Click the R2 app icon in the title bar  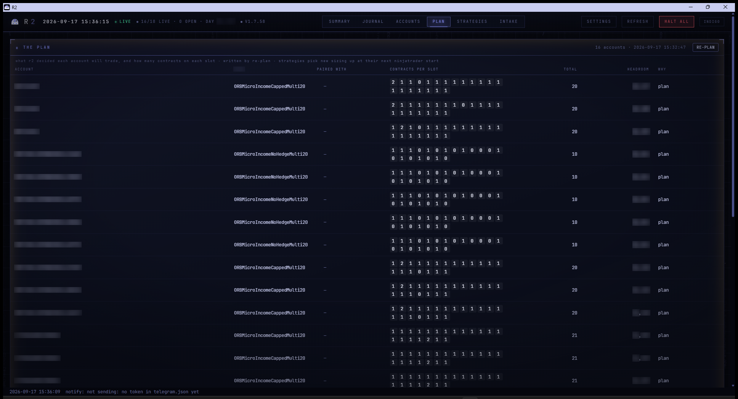pyautogui.click(x=7, y=7)
